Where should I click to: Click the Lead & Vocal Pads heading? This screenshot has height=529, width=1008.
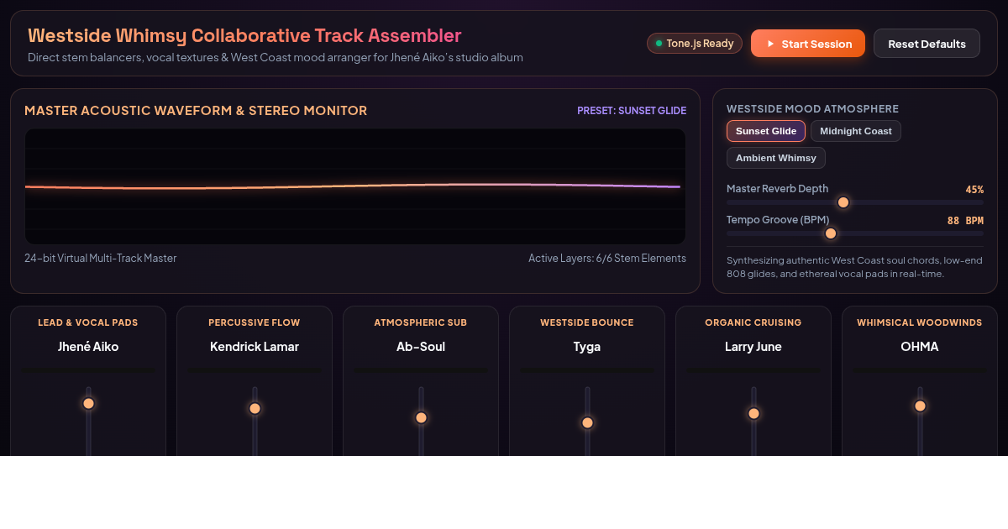(88, 322)
